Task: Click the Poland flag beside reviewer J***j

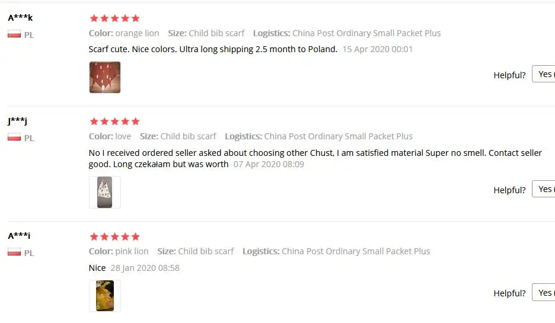Action: click(x=14, y=137)
